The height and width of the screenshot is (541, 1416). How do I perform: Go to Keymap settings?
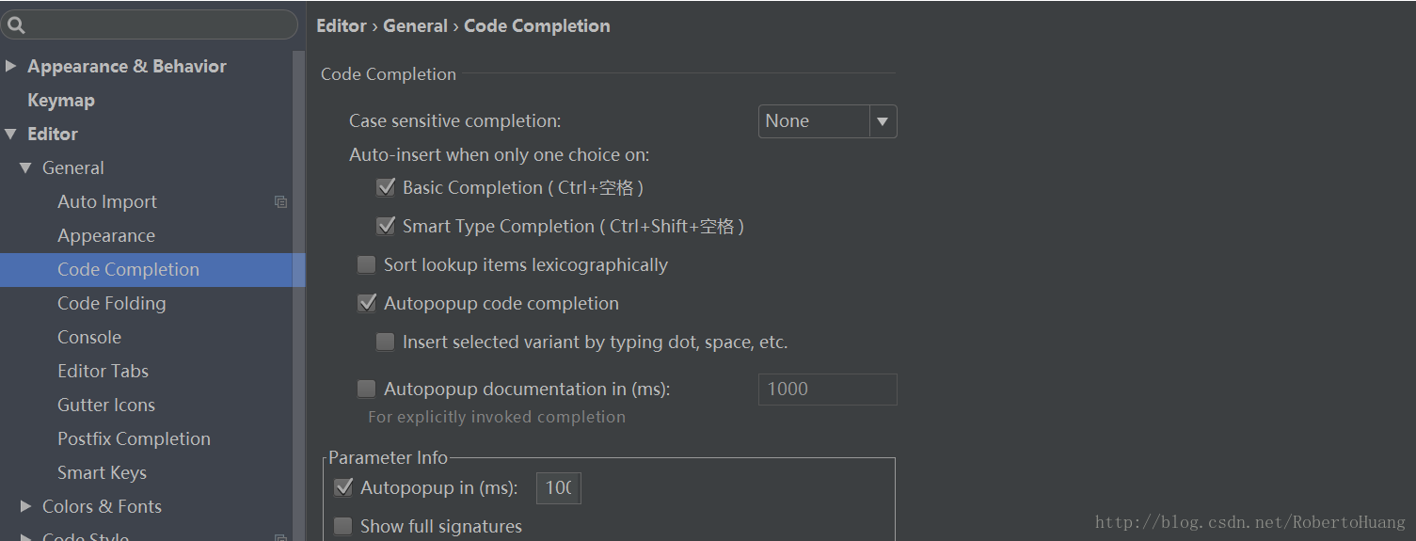point(61,101)
